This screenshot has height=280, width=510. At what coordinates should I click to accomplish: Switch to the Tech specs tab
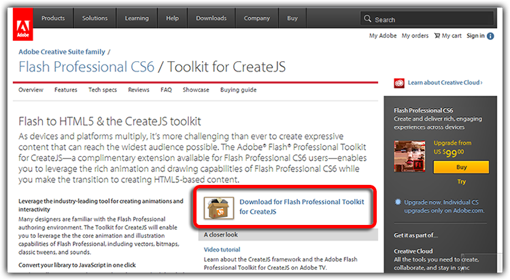pyautogui.click(x=103, y=90)
